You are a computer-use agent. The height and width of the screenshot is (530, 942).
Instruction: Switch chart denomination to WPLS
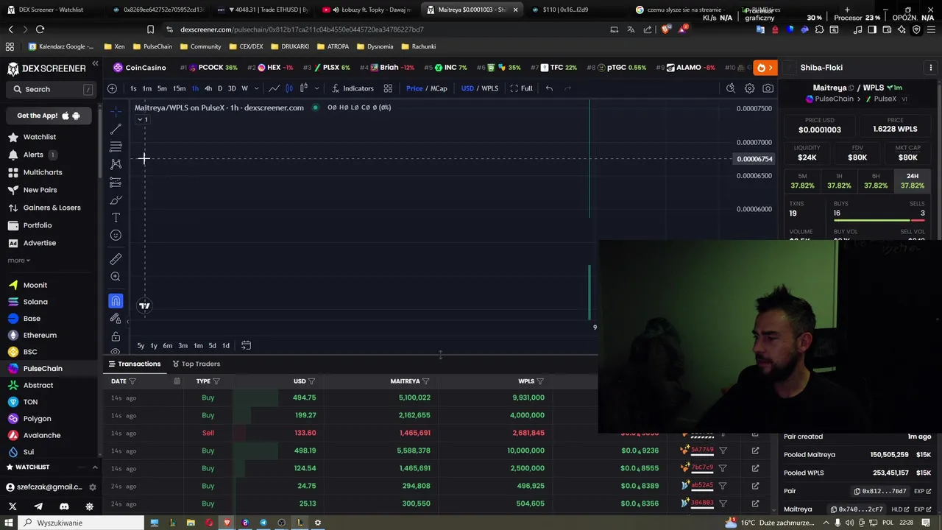pyautogui.click(x=489, y=88)
